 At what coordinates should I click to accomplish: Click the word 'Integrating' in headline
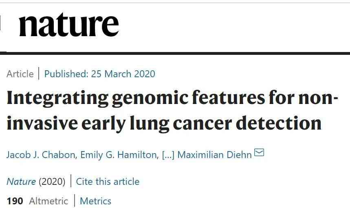(57, 99)
